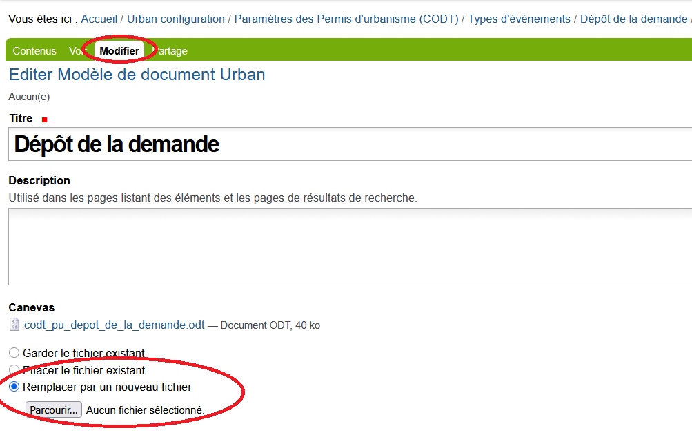The width and height of the screenshot is (692, 433).
Task: Go to Accueil in the breadcrumb
Action: coord(99,19)
